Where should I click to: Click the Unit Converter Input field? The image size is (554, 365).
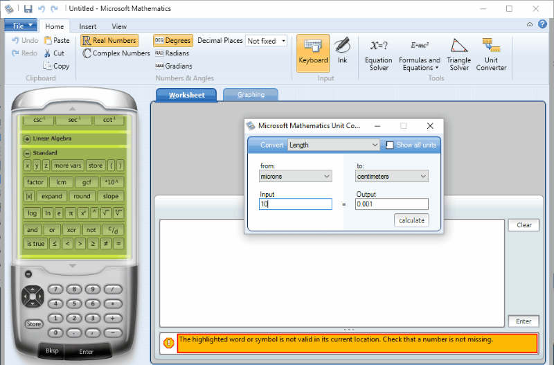click(x=296, y=204)
